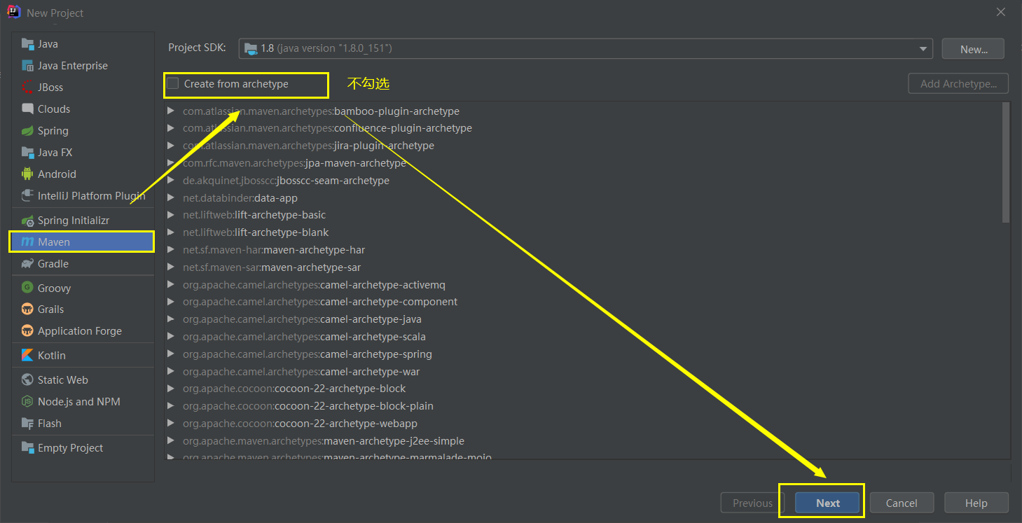Select camel-archetype-java row
The height and width of the screenshot is (523, 1022).
coord(582,319)
